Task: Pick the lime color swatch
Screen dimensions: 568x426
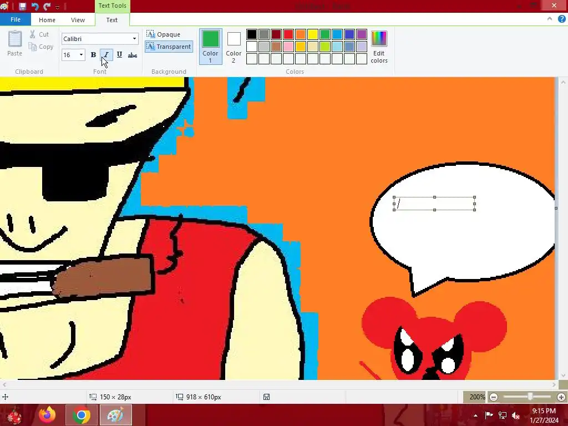Action: tap(325, 47)
